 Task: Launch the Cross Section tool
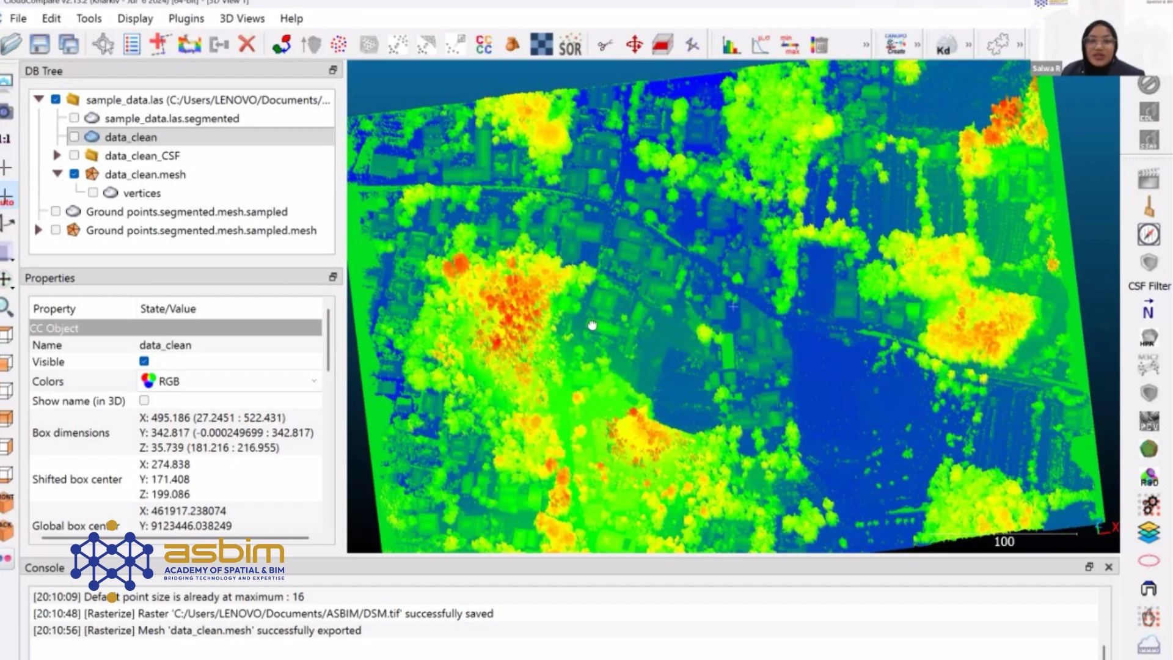click(x=662, y=43)
